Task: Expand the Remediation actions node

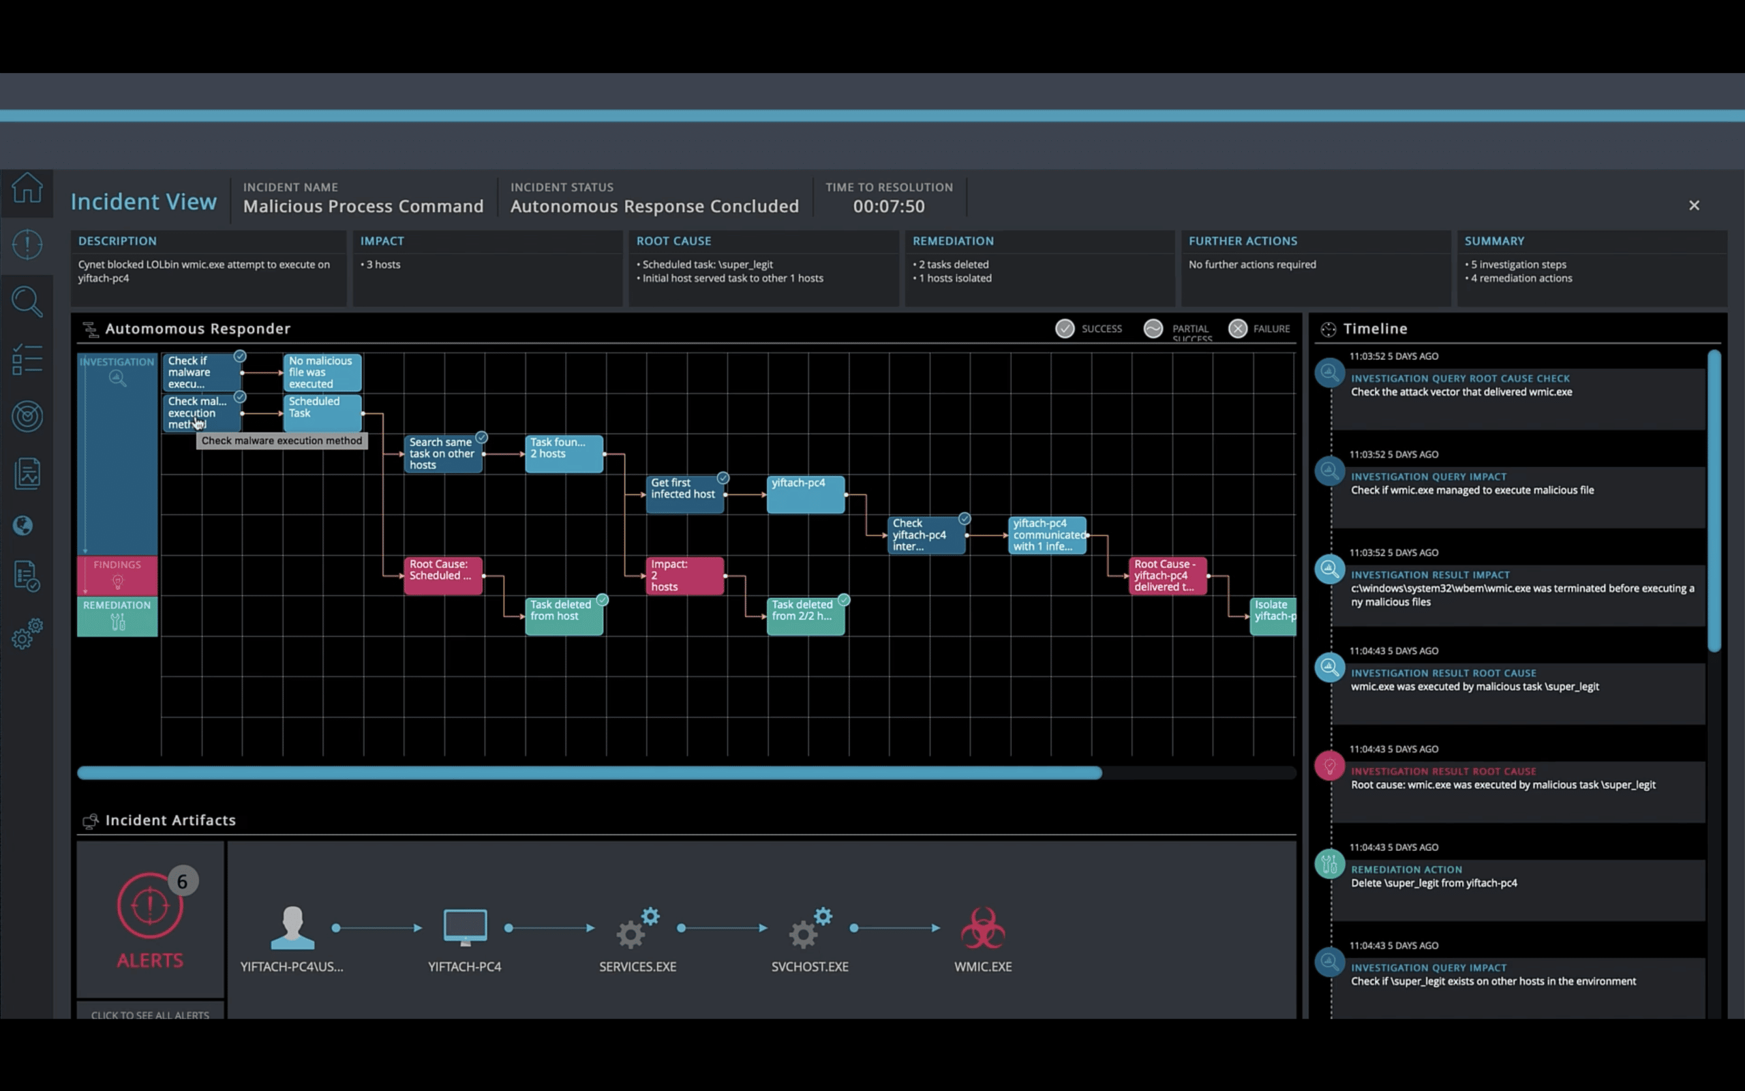Action: point(117,616)
